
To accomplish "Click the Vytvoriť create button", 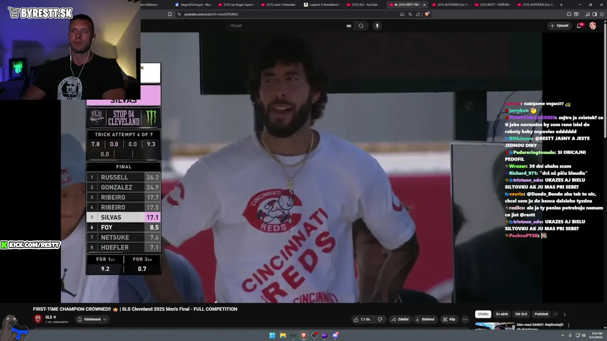I will pos(559,26).
